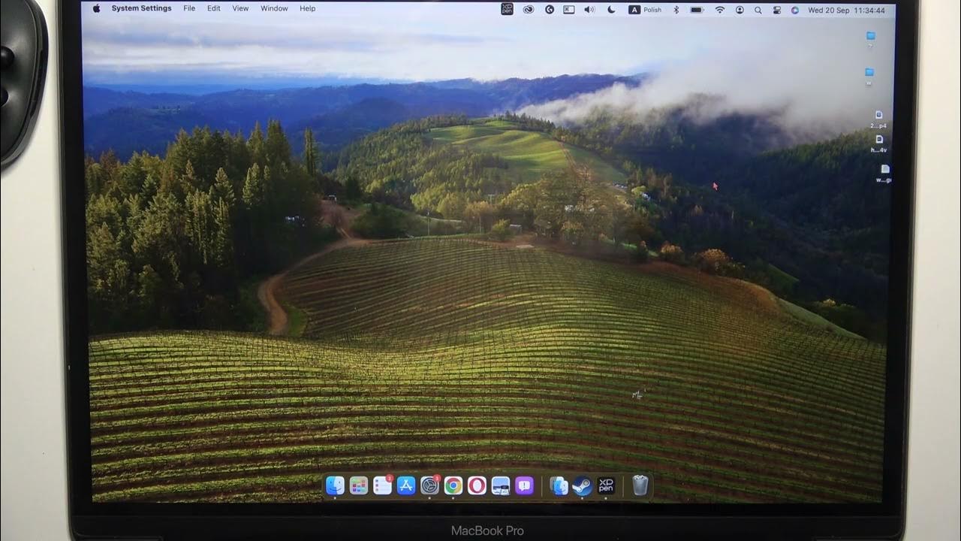Viewport: 961px width, 541px height.
Task: Open Finder from the Dock
Action: [x=335, y=486]
